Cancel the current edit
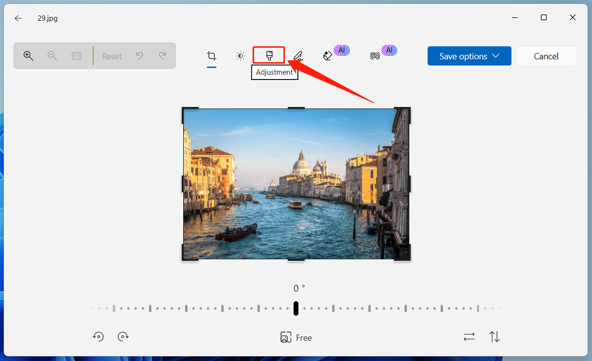The width and height of the screenshot is (592, 361). point(546,56)
